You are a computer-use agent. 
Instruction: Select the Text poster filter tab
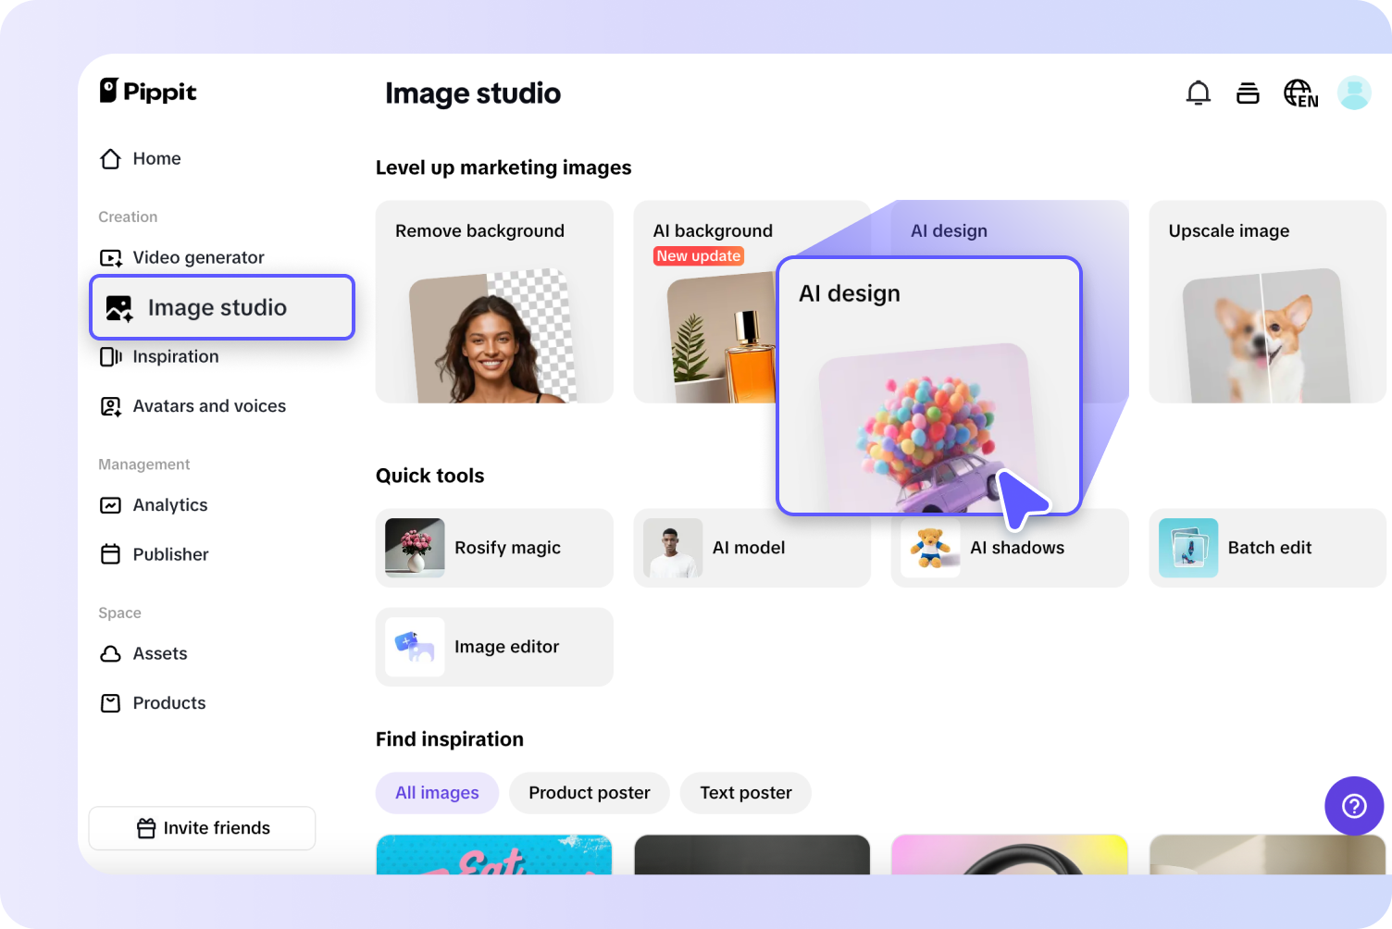745,793
